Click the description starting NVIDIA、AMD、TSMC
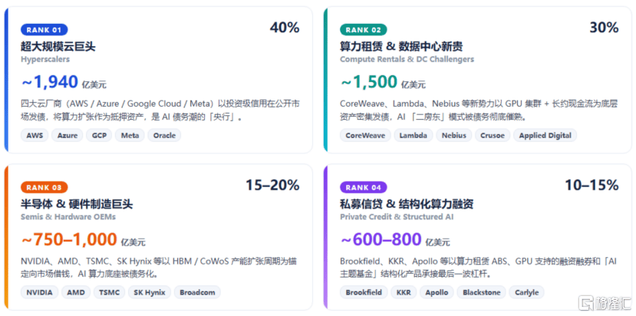 coord(159,268)
